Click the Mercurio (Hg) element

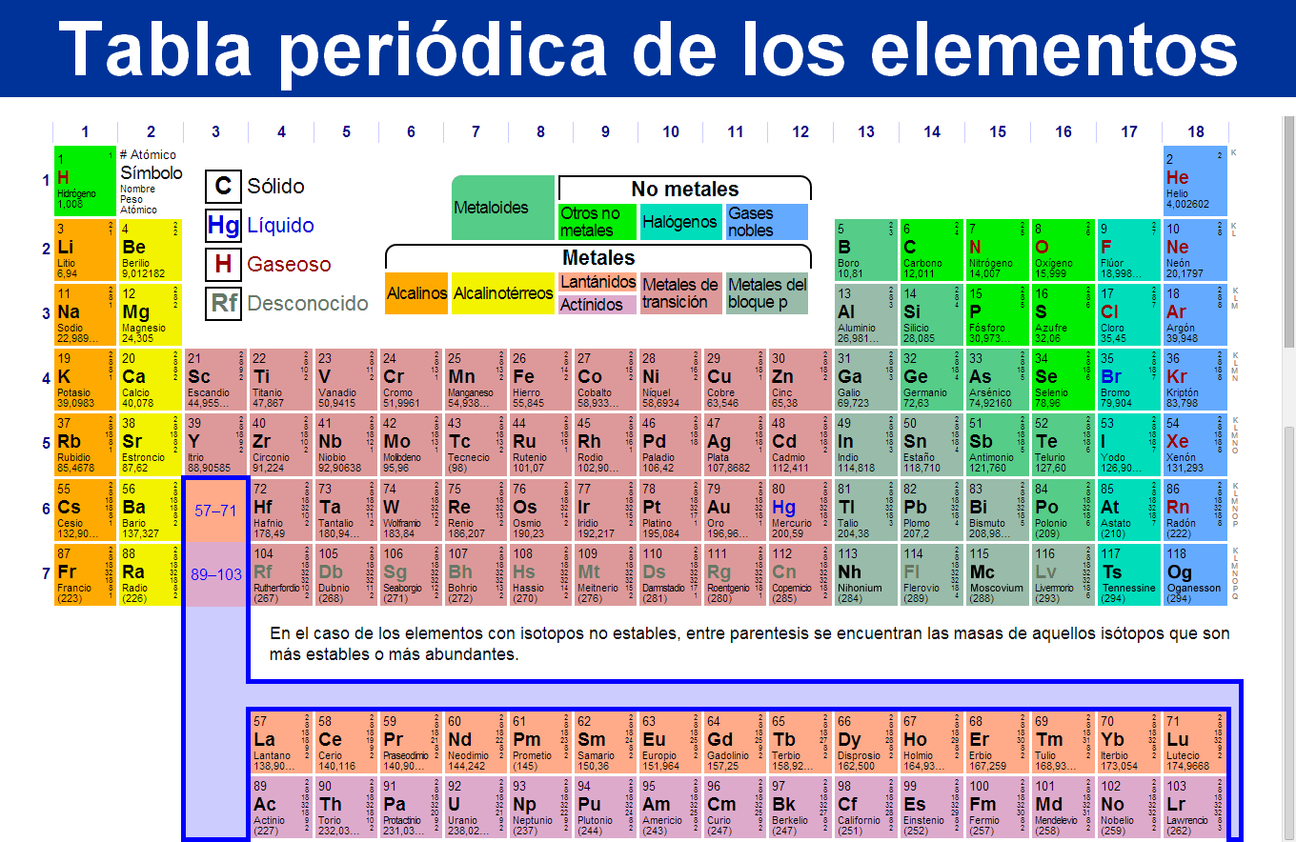pyautogui.click(x=800, y=509)
